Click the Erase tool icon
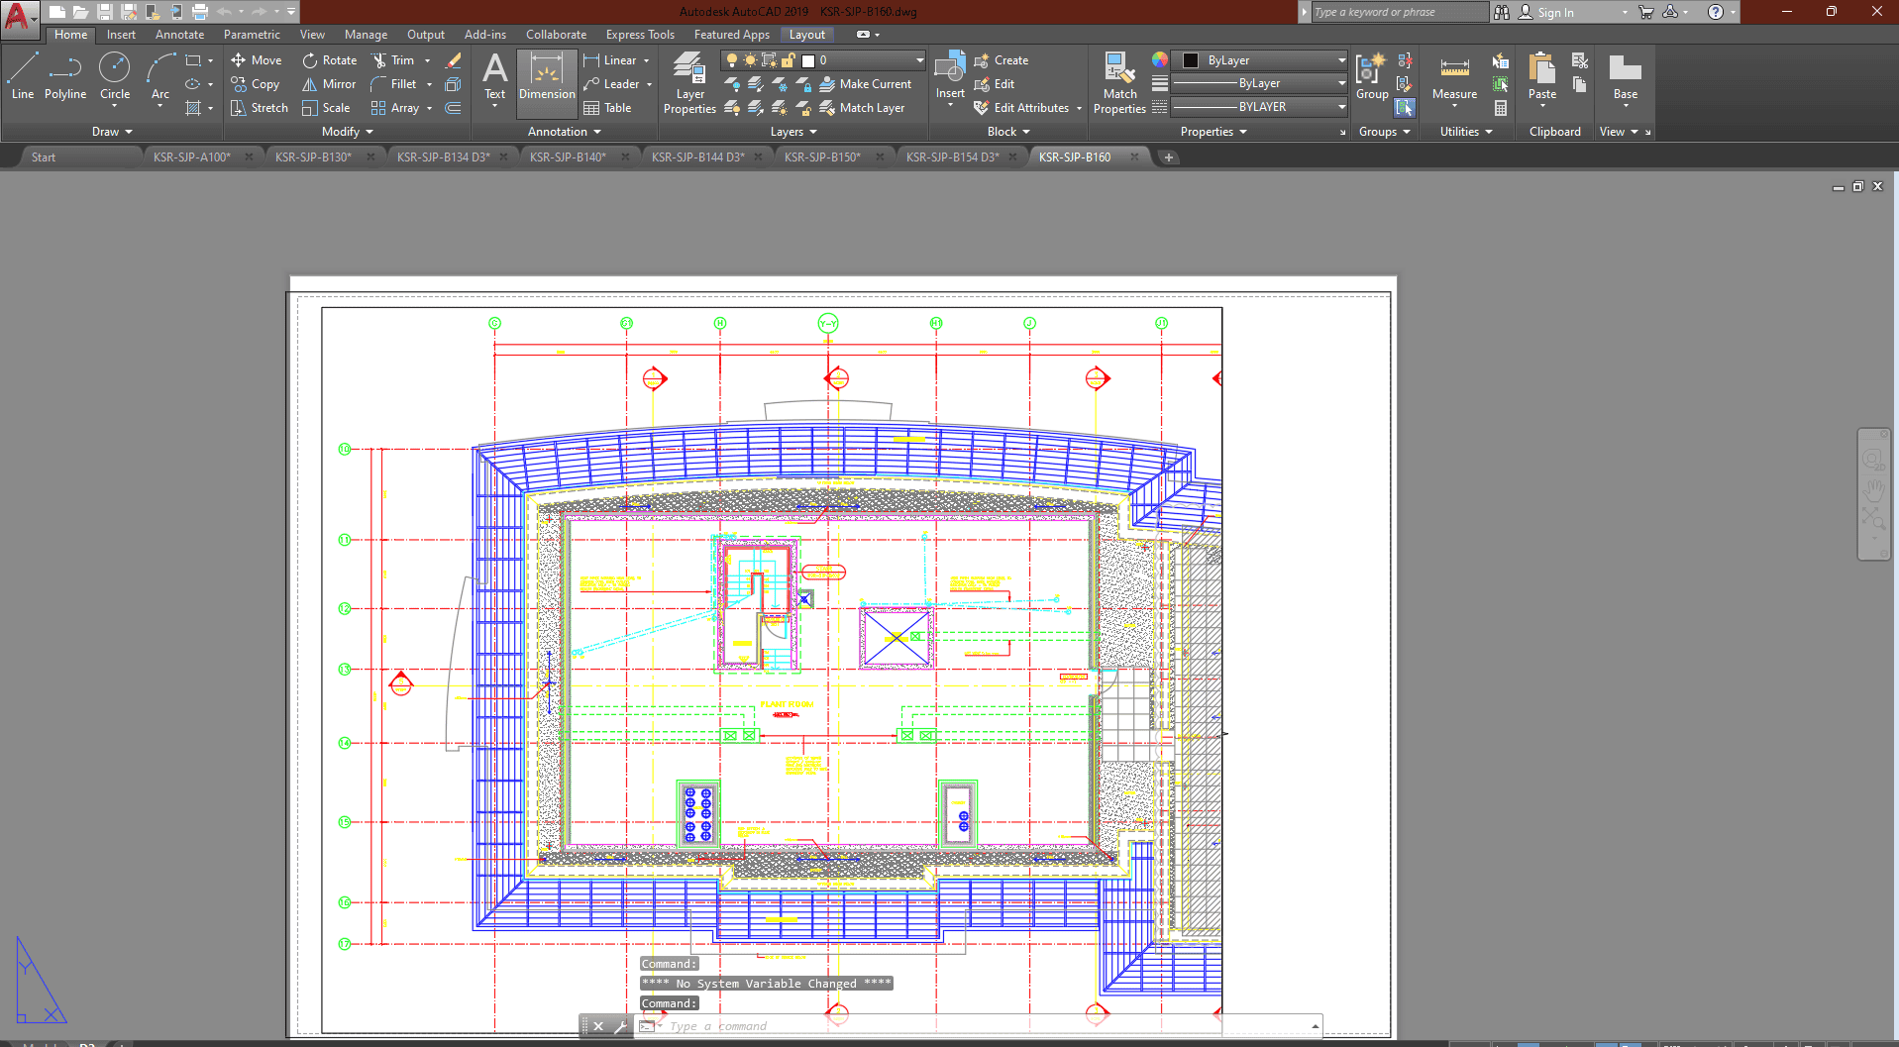Viewport: 1899px width, 1047px height. coord(454,60)
